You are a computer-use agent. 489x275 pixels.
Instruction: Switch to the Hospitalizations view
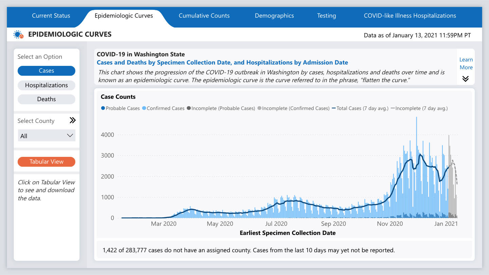tap(46, 85)
